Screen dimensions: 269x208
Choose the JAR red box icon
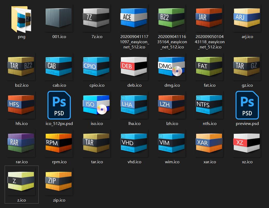pyautogui.click(x=209, y=18)
